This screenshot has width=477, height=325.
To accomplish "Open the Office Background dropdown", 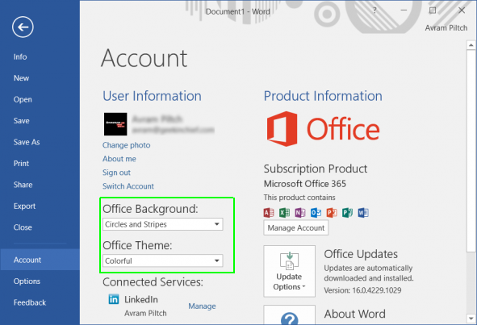I will [x=163, y=224].
